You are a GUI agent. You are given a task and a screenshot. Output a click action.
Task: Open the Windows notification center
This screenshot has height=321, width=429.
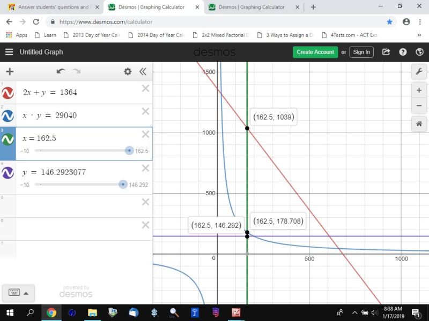416,313
